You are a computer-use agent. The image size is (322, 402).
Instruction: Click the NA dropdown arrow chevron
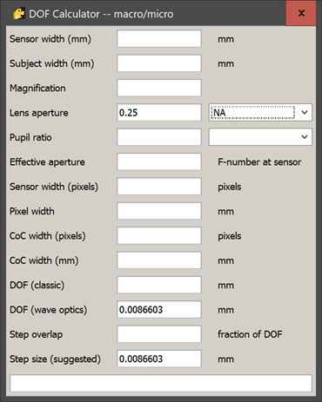(305, 112)
